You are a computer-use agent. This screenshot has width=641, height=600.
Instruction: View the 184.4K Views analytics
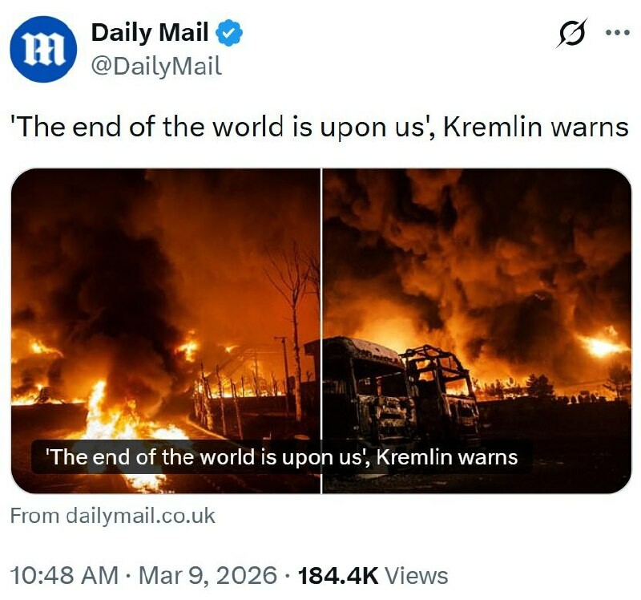(373, 575)
